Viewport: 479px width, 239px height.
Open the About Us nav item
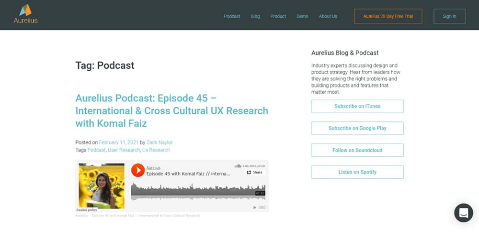(328, 16)
